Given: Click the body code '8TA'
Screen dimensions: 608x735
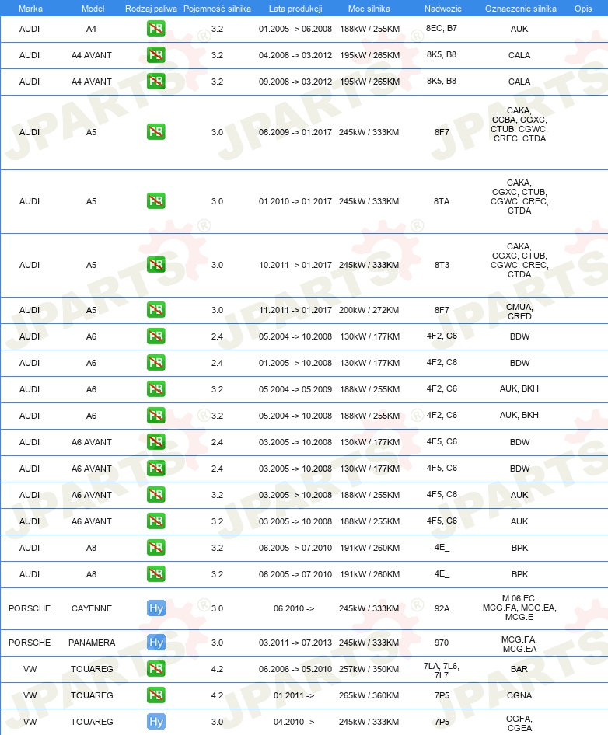Looking at the screenshot, I should (x=442, y=201).
